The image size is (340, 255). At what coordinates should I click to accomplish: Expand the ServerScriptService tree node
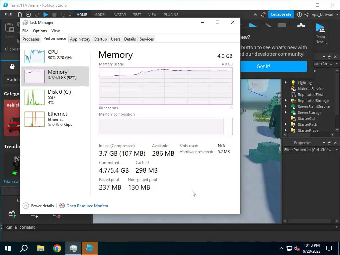(286, 107)
